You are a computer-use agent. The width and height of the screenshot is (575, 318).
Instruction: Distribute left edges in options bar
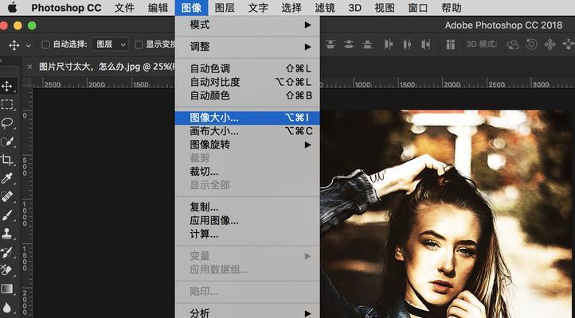click(x=389, y=45)
